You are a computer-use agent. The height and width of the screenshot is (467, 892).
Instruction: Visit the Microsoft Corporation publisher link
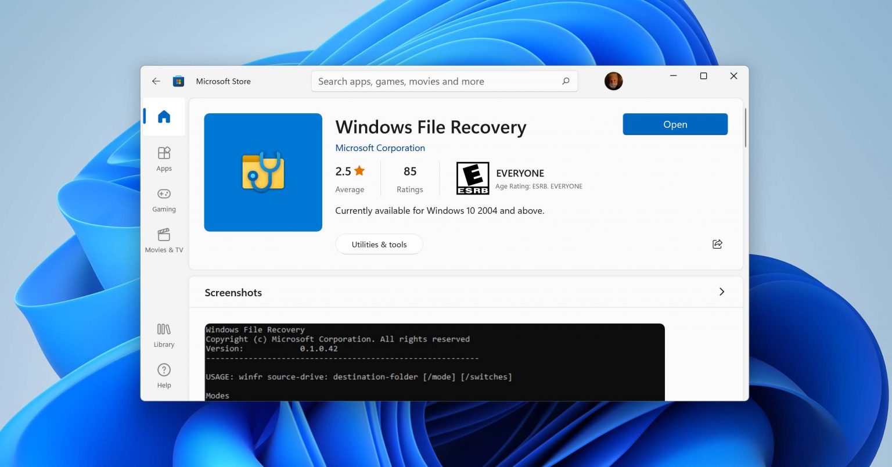(x=380, y=148)
